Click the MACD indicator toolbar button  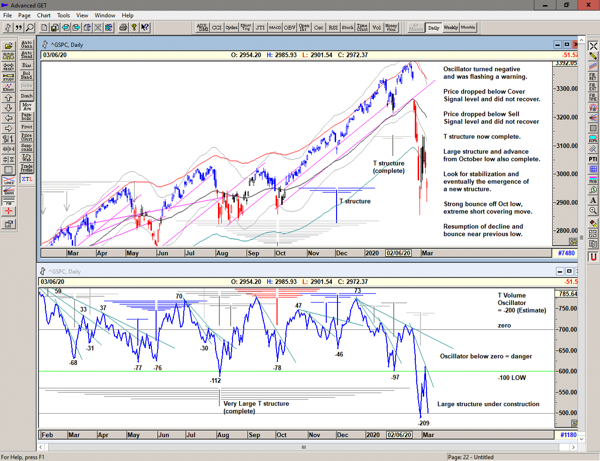[275, 28]
